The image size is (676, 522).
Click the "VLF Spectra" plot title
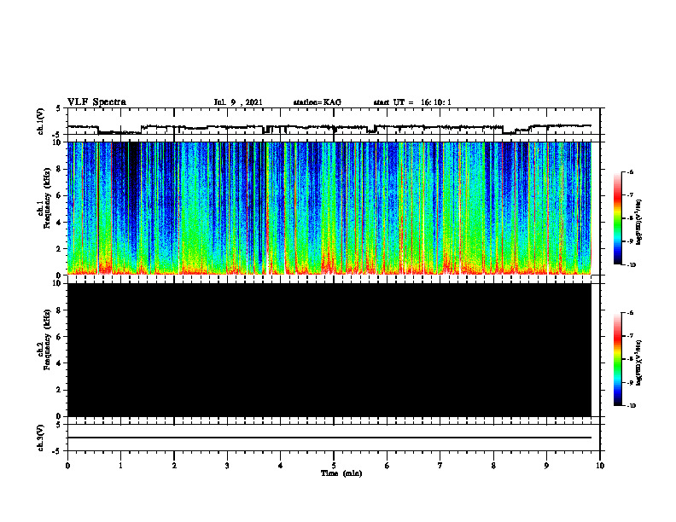click(96, 102)
